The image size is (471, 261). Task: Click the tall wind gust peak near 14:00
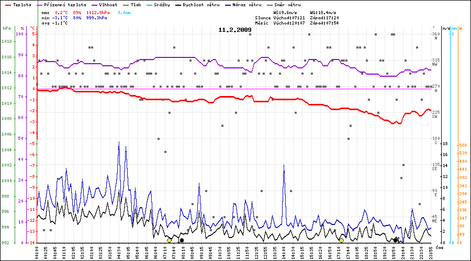(x=284, y=165)
